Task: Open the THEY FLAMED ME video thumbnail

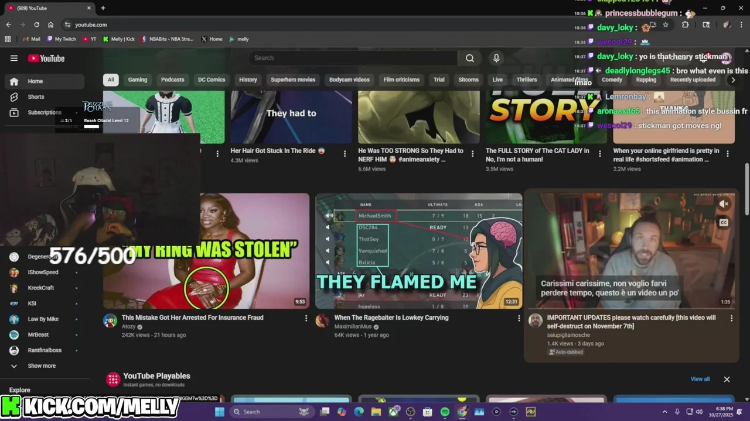Action: click(x=418, y=251)
